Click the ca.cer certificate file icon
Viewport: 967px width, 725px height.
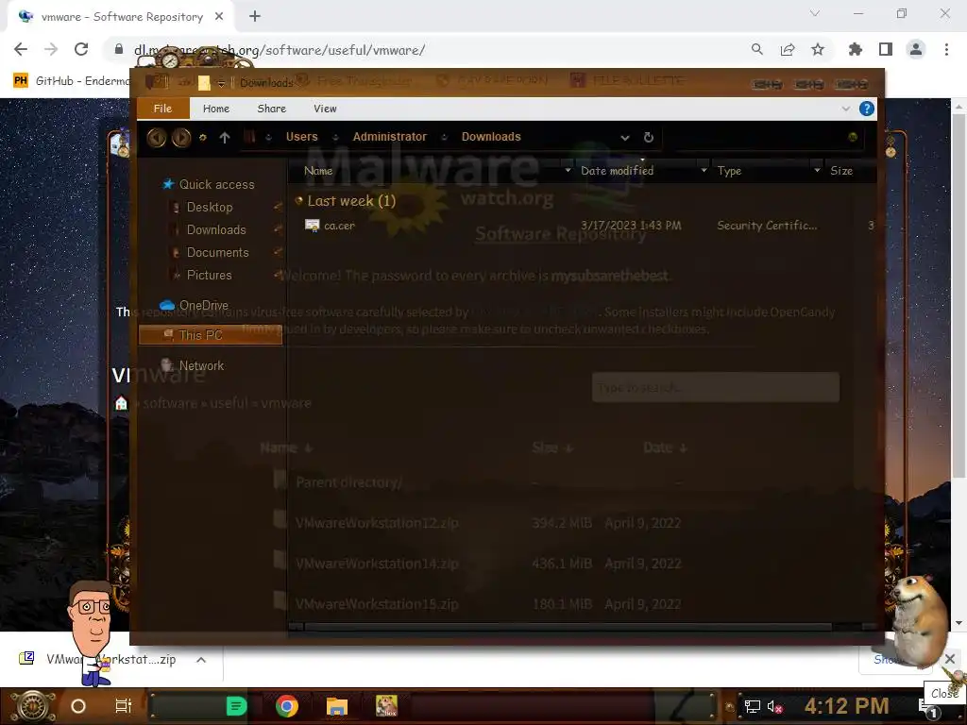[312, 226]
